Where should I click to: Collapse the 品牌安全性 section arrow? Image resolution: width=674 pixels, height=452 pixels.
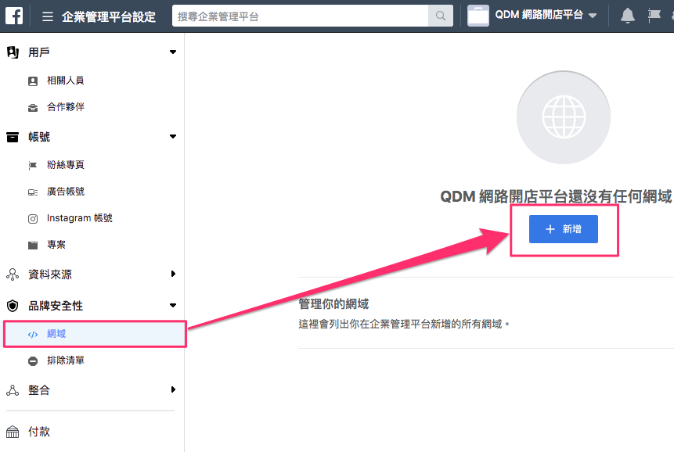[173, 306]
